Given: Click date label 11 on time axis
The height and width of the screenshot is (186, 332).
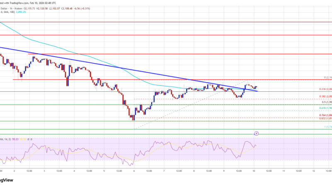Looking at the screenshot, I should pyautogui.click(x=284, y=171).
